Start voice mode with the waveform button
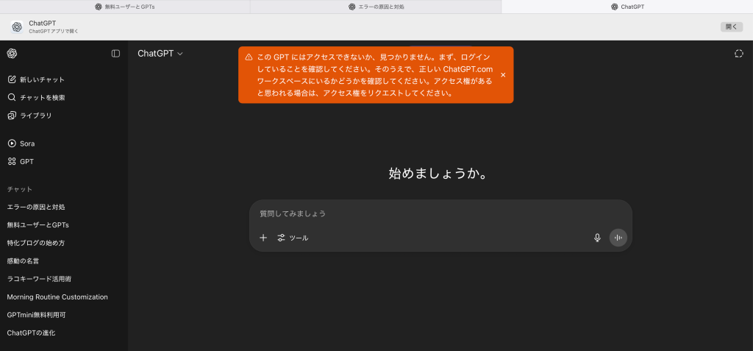This screenshot has width=753, height=351. point(618,238)
